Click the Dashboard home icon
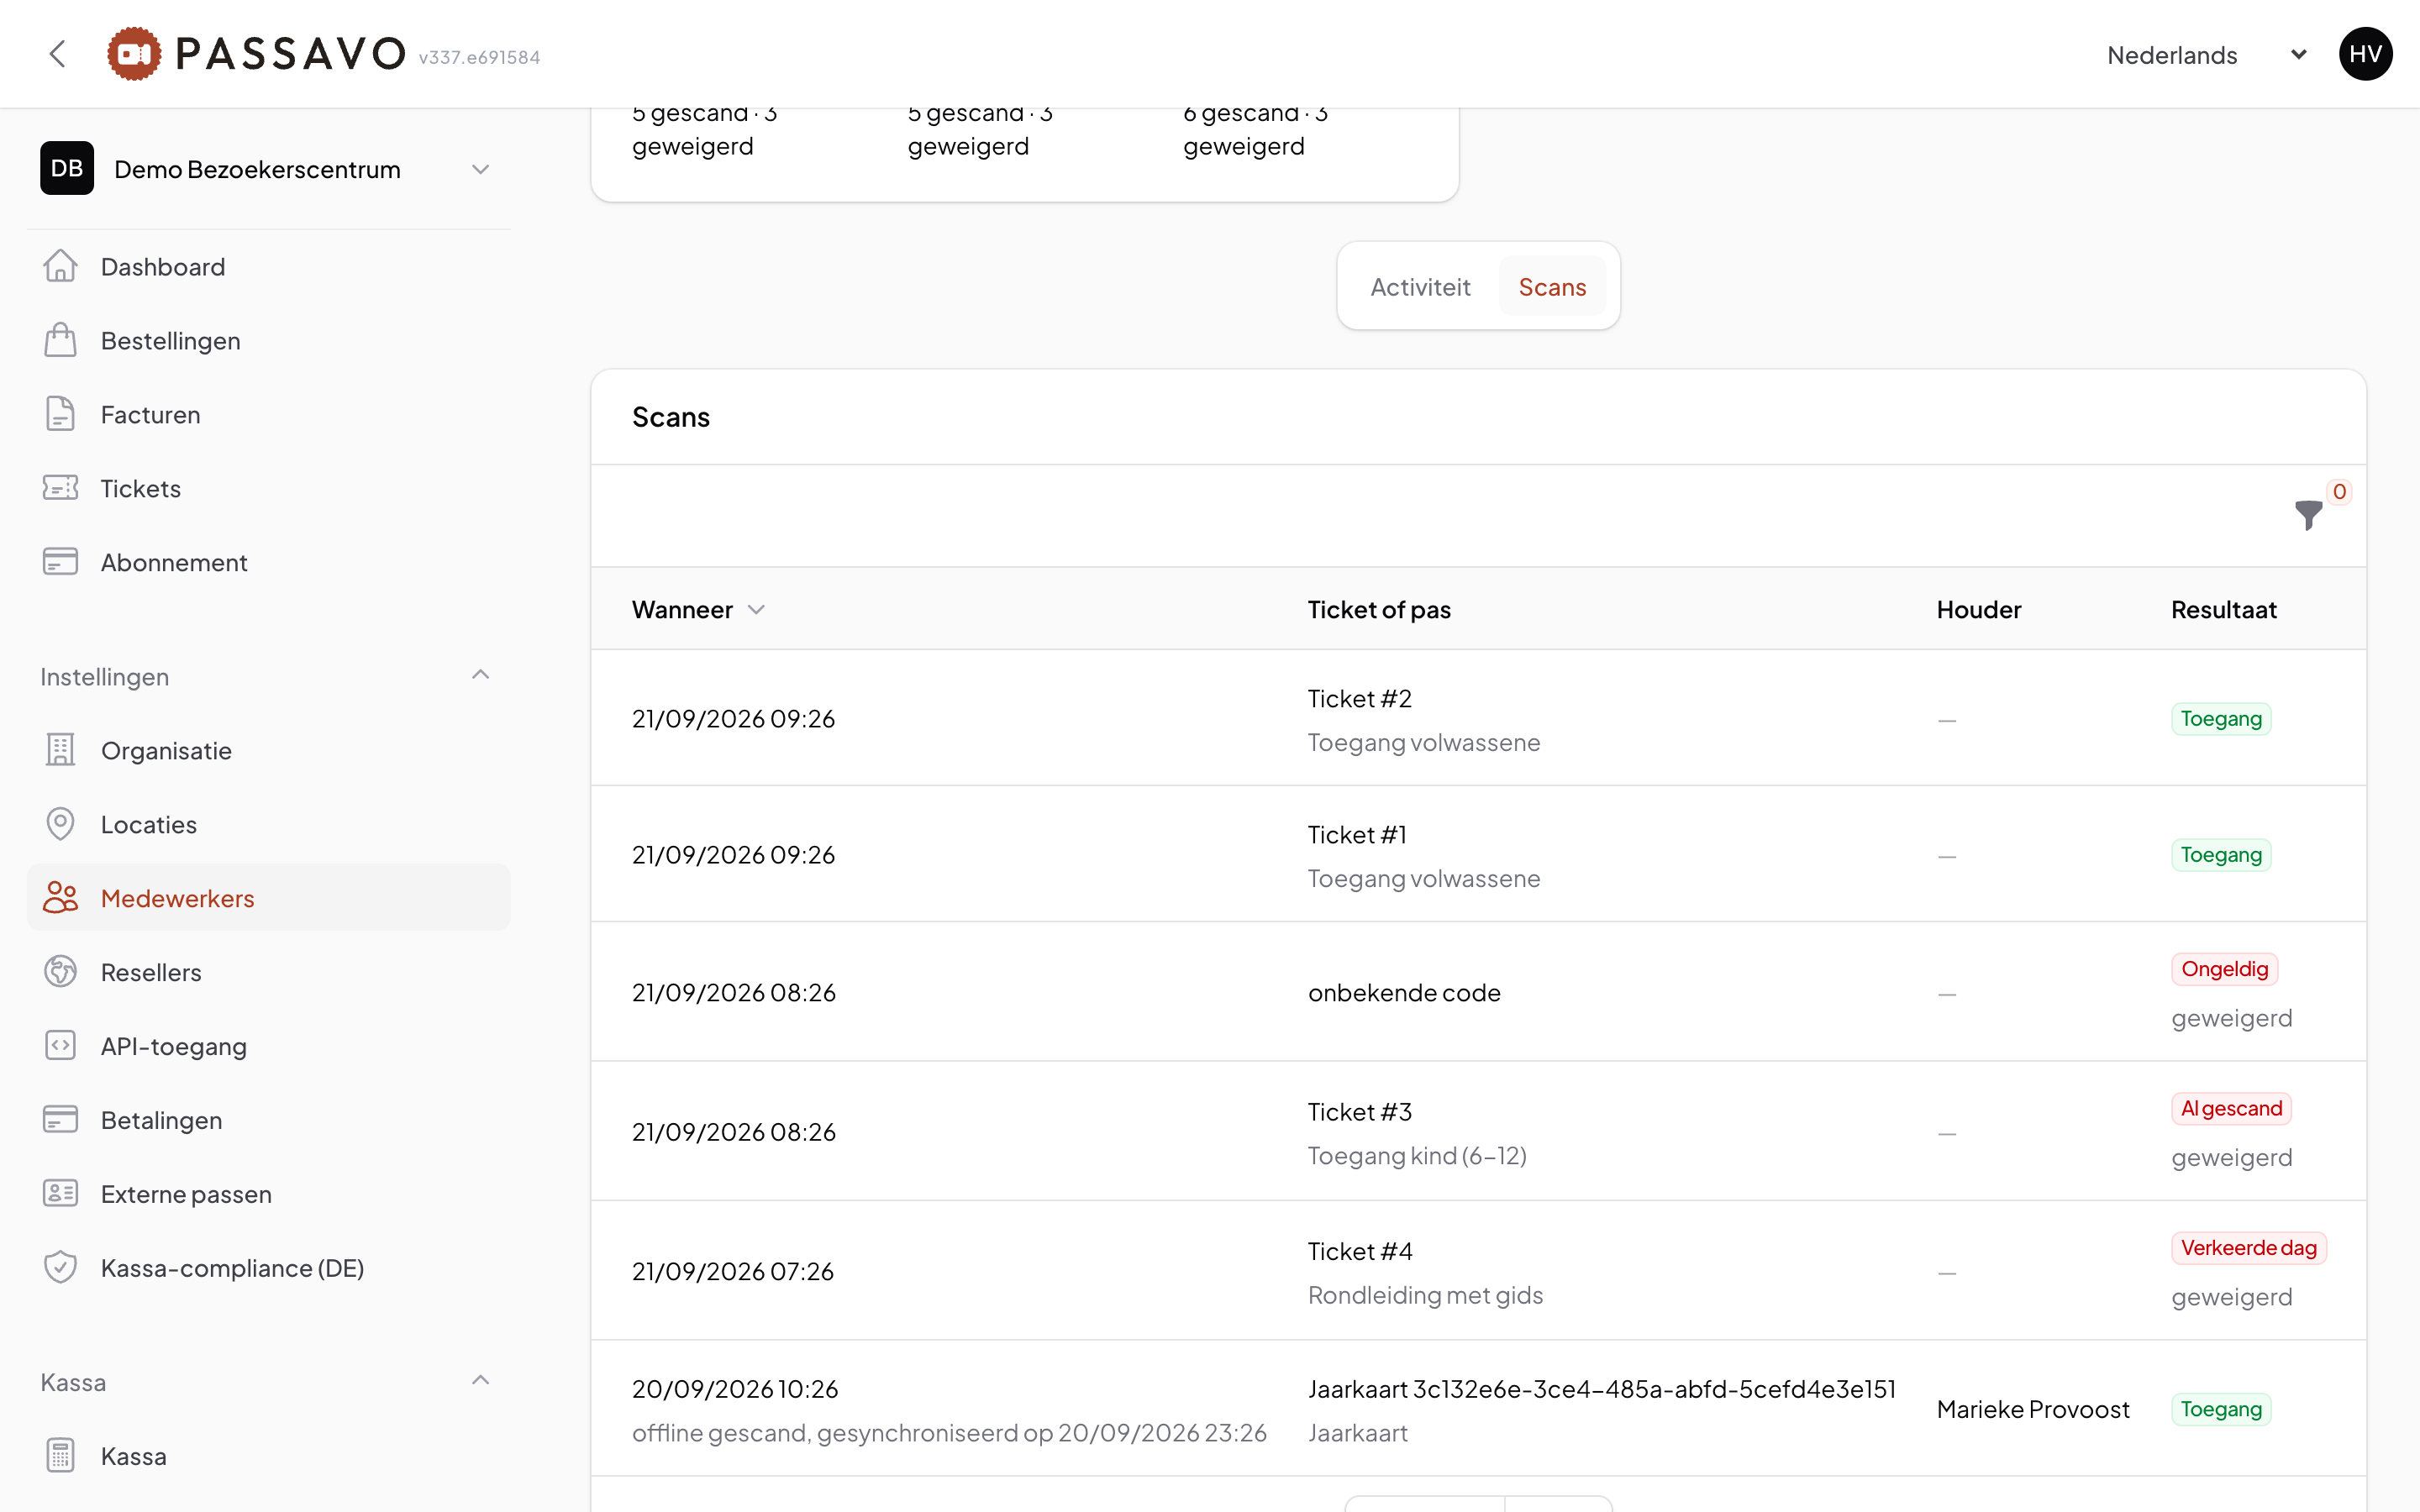The width and height of the screenshot is (2420, 1512). pyautogui.click(x=60, y=267)
